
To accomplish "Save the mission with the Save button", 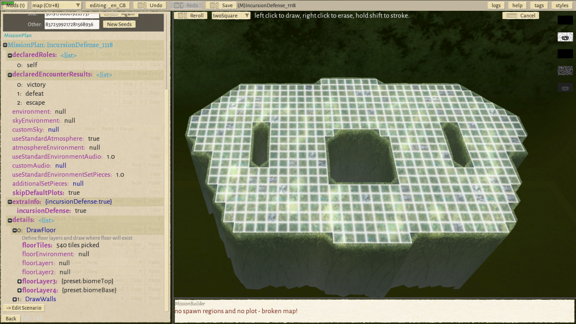I will [x=221, y=5].
